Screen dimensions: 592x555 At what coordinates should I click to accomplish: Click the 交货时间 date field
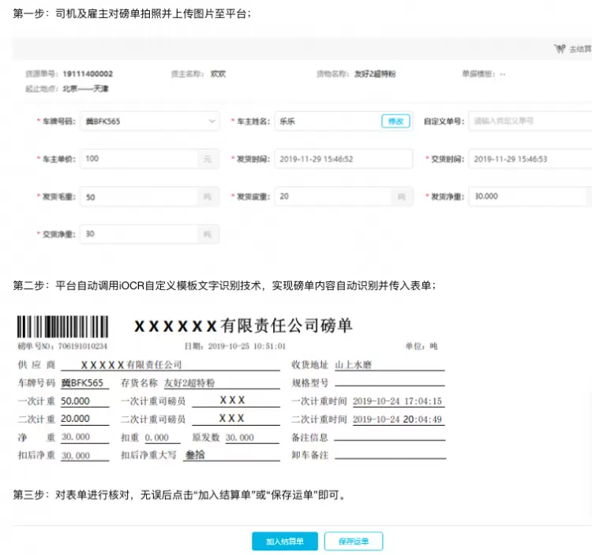(x=529, y=158)
